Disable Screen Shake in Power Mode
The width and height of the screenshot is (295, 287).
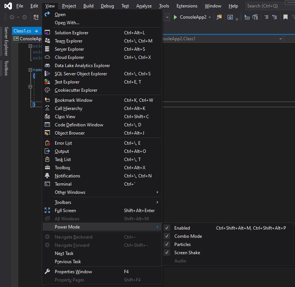coord(187,253)
